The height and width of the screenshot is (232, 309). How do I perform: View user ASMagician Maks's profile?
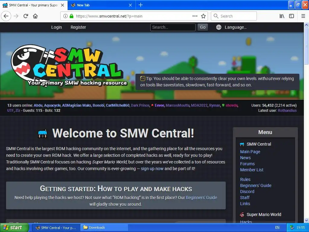pyautogui.click(x=77, y=105)
